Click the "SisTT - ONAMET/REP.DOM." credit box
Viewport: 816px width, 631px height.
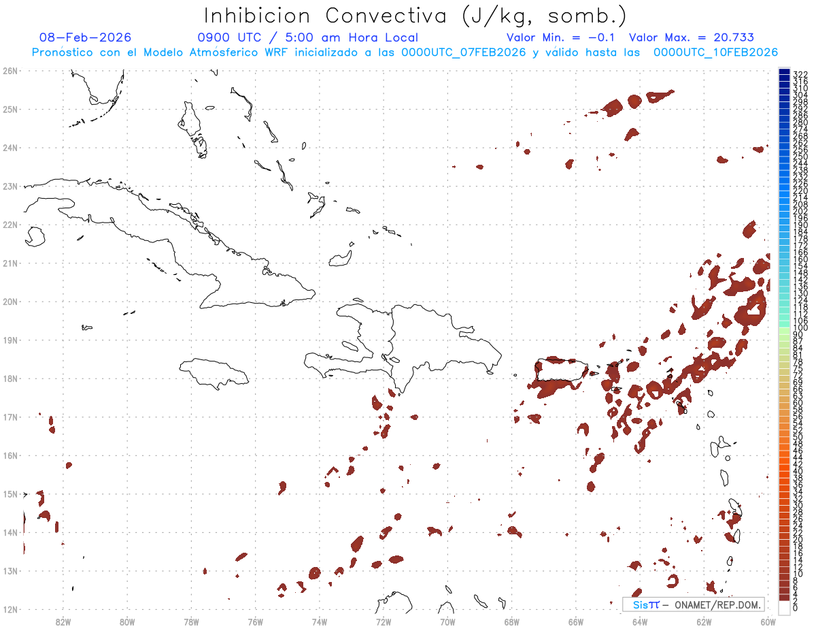[x=693, y=604]
